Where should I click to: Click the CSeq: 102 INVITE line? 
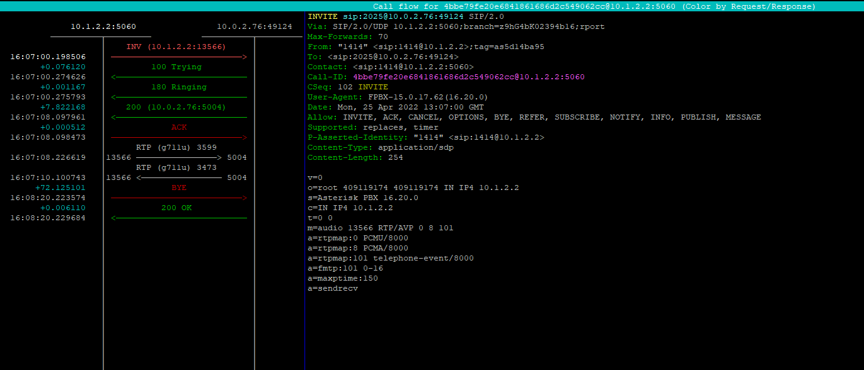pos(347,87)
